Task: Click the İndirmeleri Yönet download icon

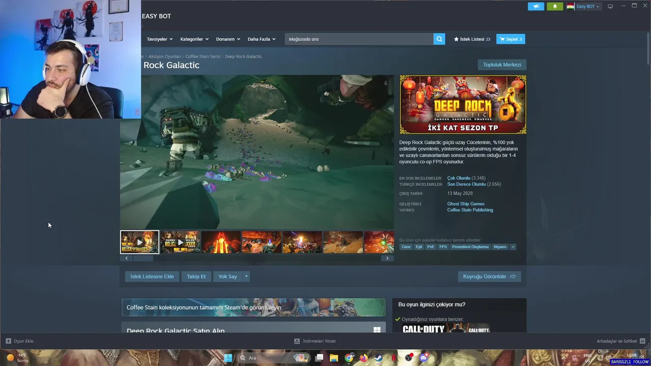Action: 297,341
